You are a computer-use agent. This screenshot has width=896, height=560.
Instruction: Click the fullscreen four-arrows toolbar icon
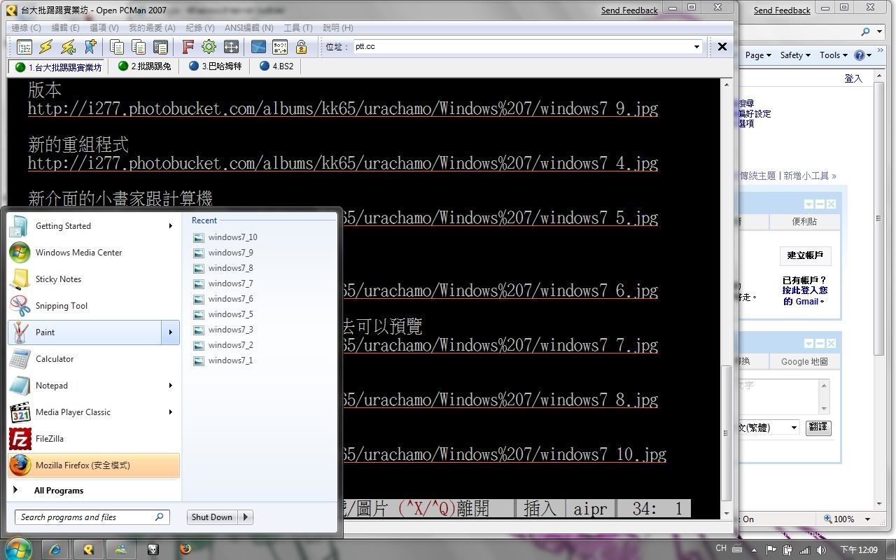[x=231, y=47]
